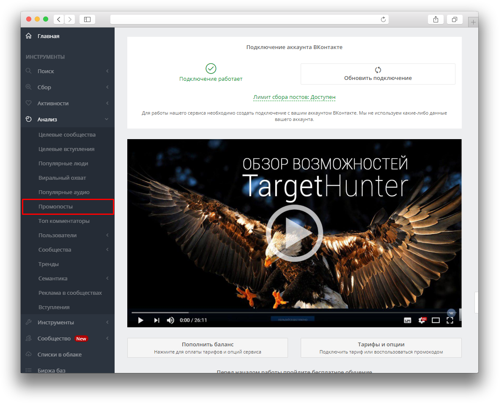Screen dimensions: 499x403
Task: Click the people icon beside Сообщество
Action: point(29,338)
